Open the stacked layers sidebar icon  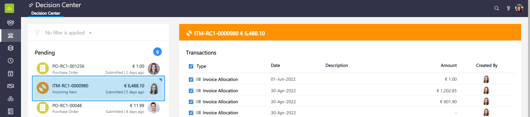pos(10,48)
